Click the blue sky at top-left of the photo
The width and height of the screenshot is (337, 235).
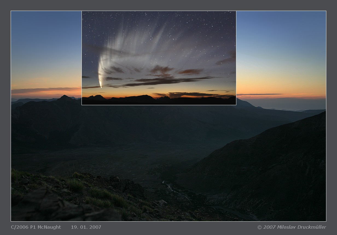[44, 30]
